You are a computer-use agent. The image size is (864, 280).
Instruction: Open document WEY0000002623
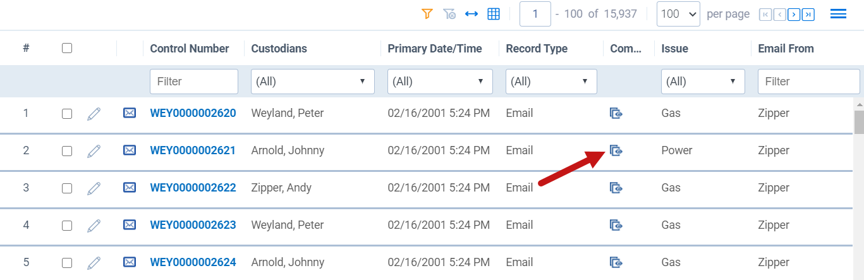point(193,225)
